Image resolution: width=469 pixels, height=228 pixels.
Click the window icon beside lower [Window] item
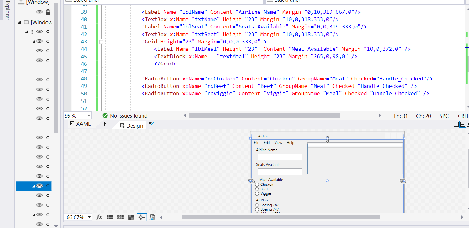26,22
